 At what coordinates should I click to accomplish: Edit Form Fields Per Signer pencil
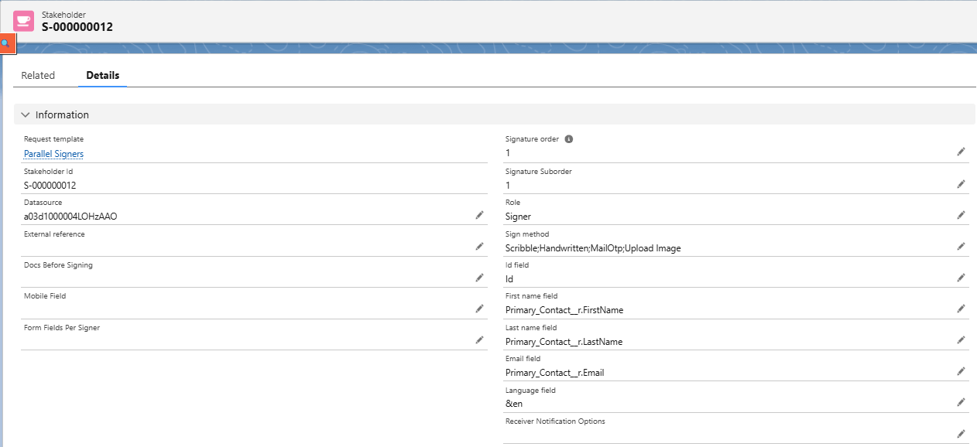click(x=479, y=340)
